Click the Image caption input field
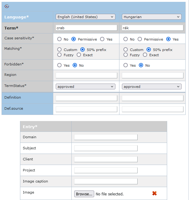This screenshot has width=189, height=200. (x=106, y=181)
